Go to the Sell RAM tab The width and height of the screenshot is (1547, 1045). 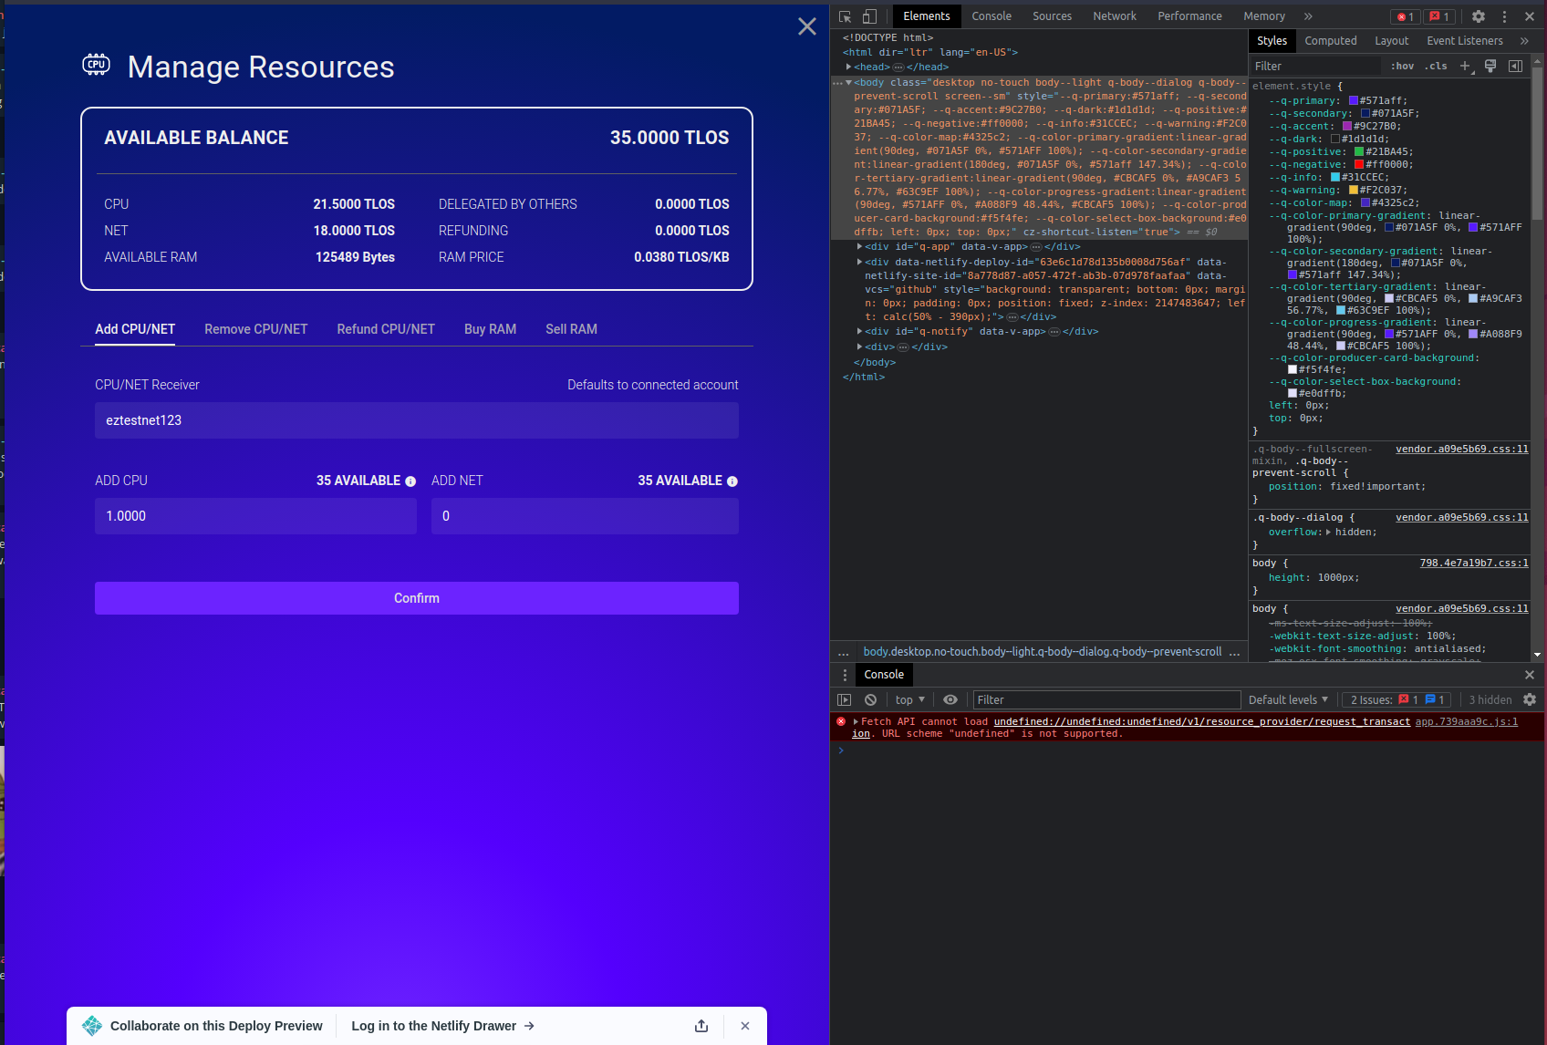click(x=571, y=329)
